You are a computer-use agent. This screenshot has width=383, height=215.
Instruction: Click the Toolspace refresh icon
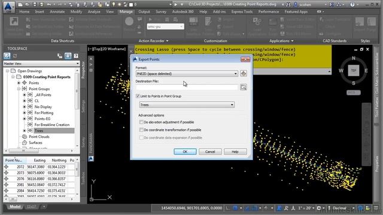(x=15, y=56)
